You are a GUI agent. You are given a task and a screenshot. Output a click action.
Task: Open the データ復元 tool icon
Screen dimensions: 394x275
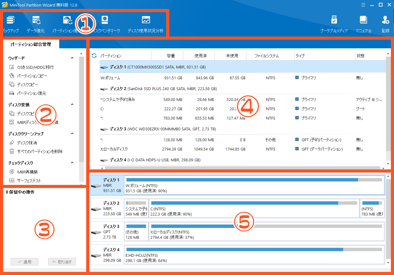coord(35,21)
